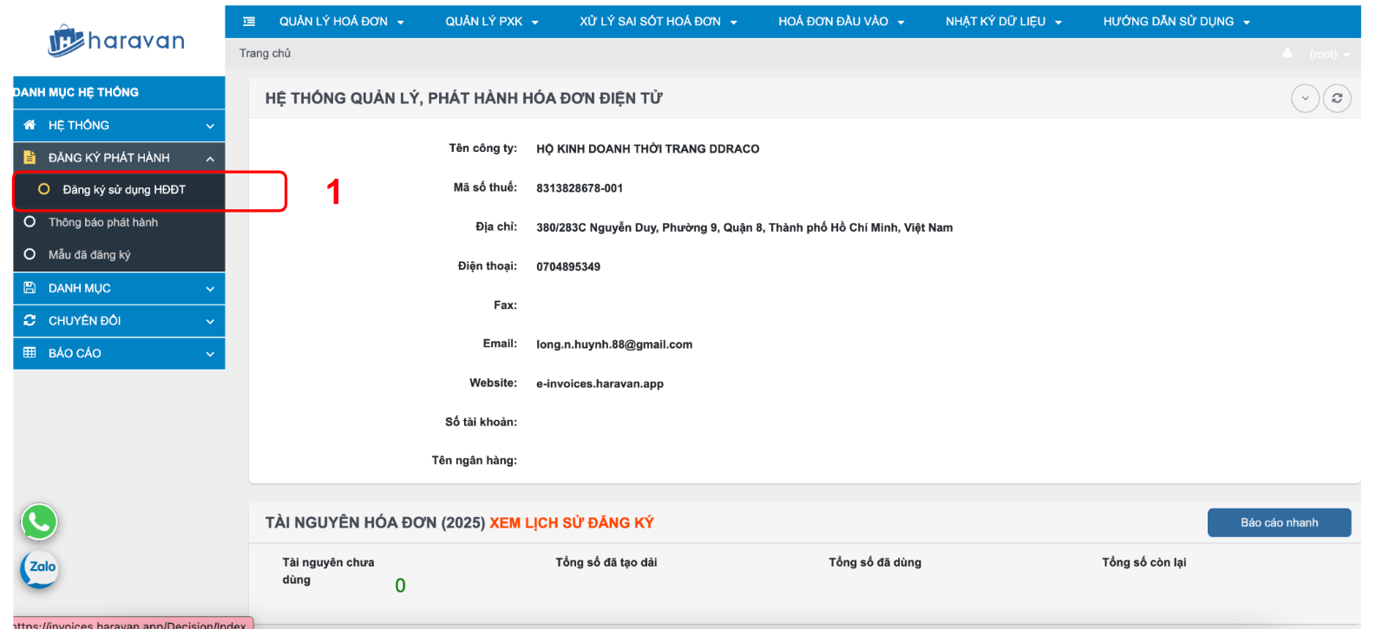Screen dimensions: 1376x636
Task: Click the email long.n.huynh.88@gmail.com
Action: tap(614, 344)
